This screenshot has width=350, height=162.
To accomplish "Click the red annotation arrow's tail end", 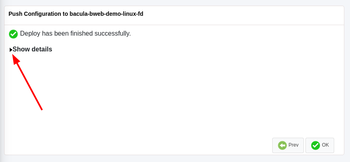I will (41, 109).
